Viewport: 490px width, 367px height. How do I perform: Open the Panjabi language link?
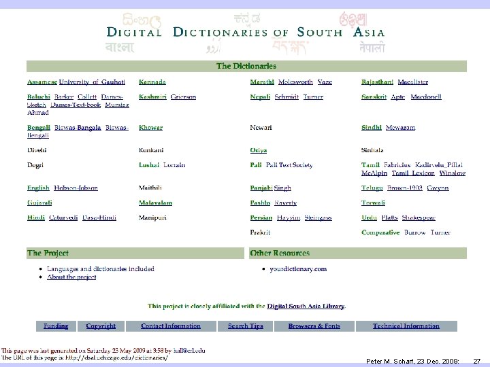coord(261,188)
